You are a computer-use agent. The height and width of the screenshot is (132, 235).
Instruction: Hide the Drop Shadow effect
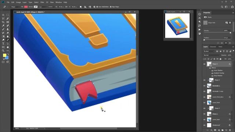pyautogui.click(x=212, y=76)
